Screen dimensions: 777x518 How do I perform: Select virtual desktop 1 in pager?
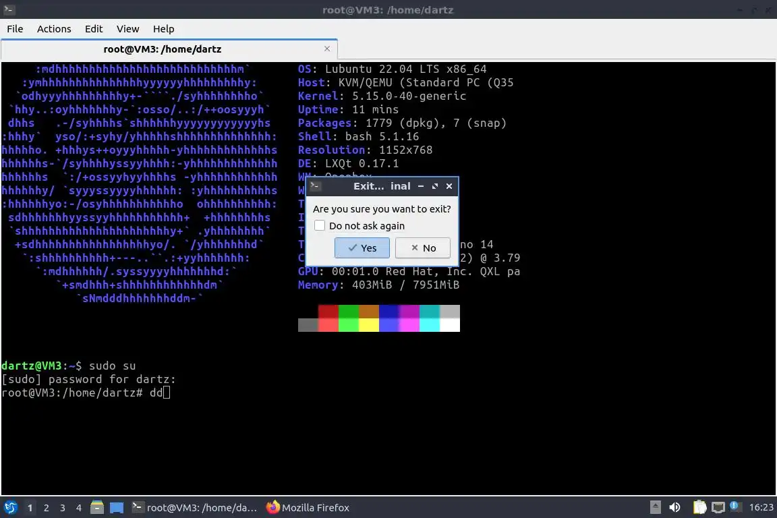point(30,508)
